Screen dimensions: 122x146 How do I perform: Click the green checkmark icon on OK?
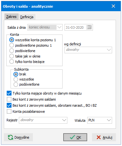(72, 137)
